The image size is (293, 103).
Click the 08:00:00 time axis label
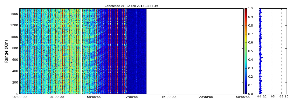coord(94,97)
